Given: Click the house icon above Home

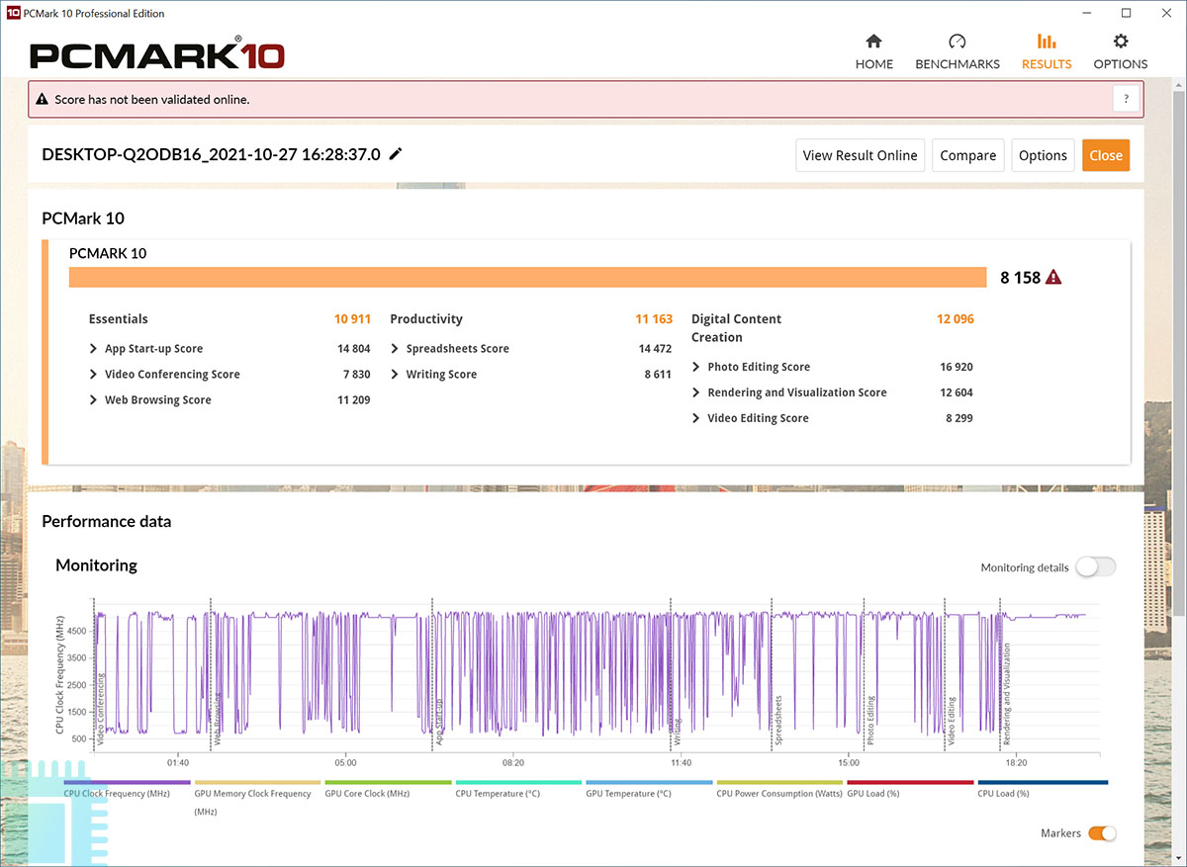Looking at the screenshot, I should tap(873, 42).
